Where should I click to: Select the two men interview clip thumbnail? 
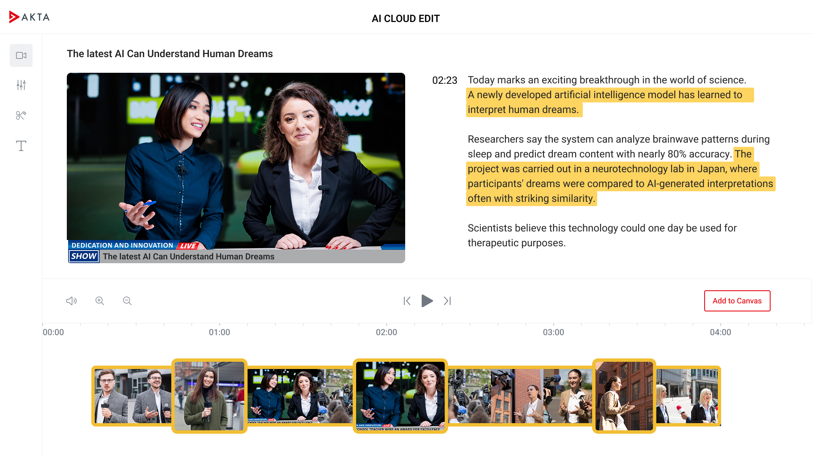(132, 396)
